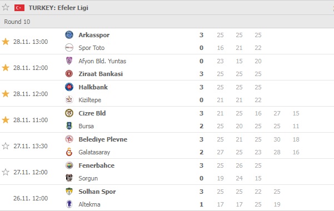The image size is (334, 211).
Task: Select the Kiziltepe team name
Action: (89, 100)
